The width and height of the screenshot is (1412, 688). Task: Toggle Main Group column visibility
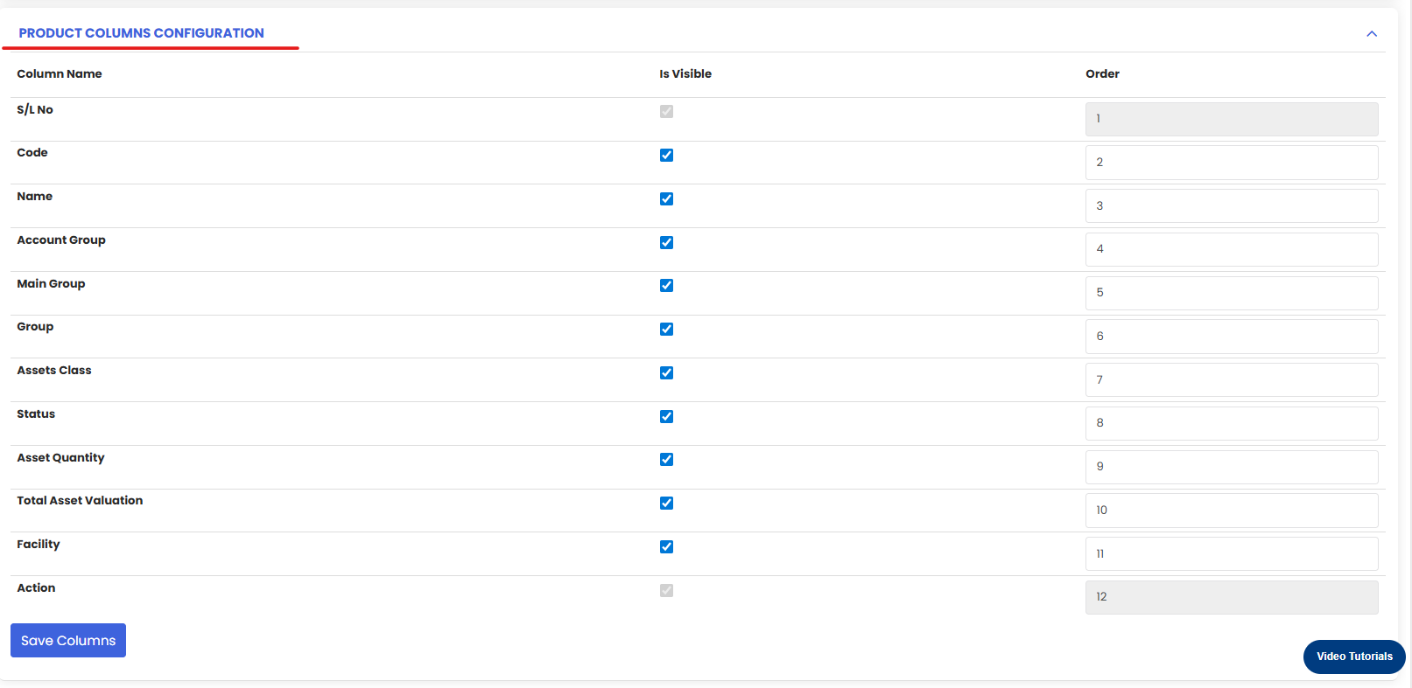pyautogui.click(x=666, y=285)
